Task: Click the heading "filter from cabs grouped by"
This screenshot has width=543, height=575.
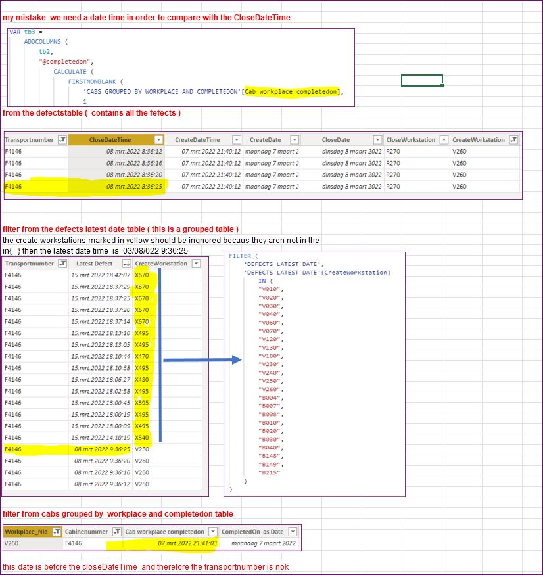Action: [x=118, y=514]
